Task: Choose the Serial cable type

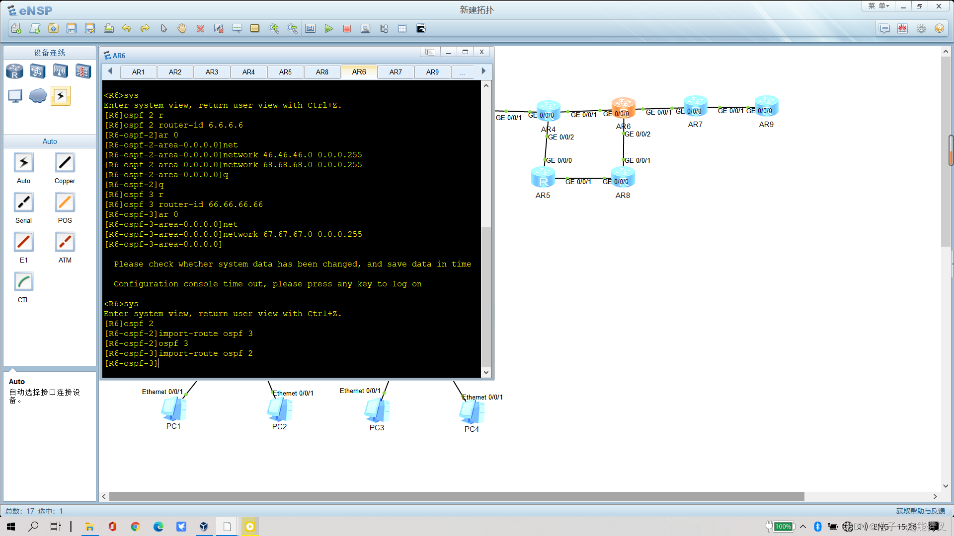Action: (x=23, y=203)
